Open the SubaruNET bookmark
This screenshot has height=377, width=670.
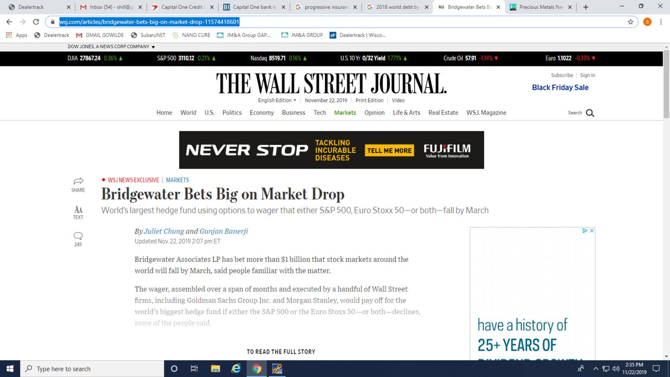coord(148,35)
